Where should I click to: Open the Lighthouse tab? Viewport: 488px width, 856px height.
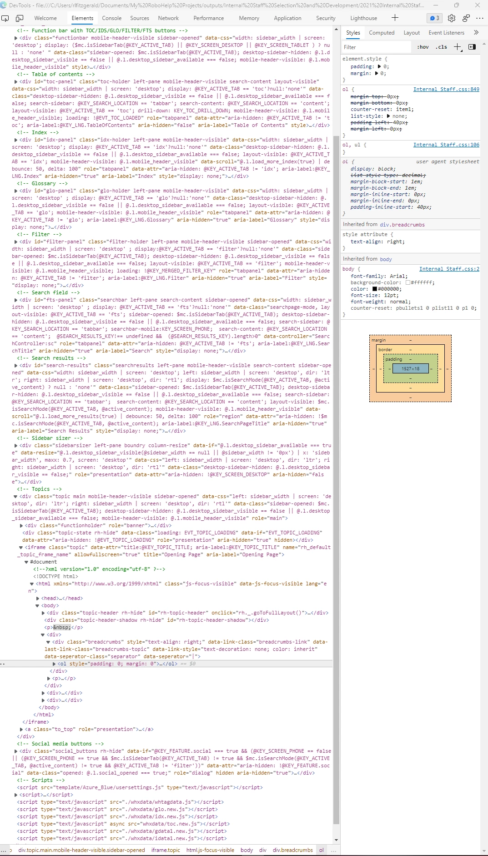(364, 18)
